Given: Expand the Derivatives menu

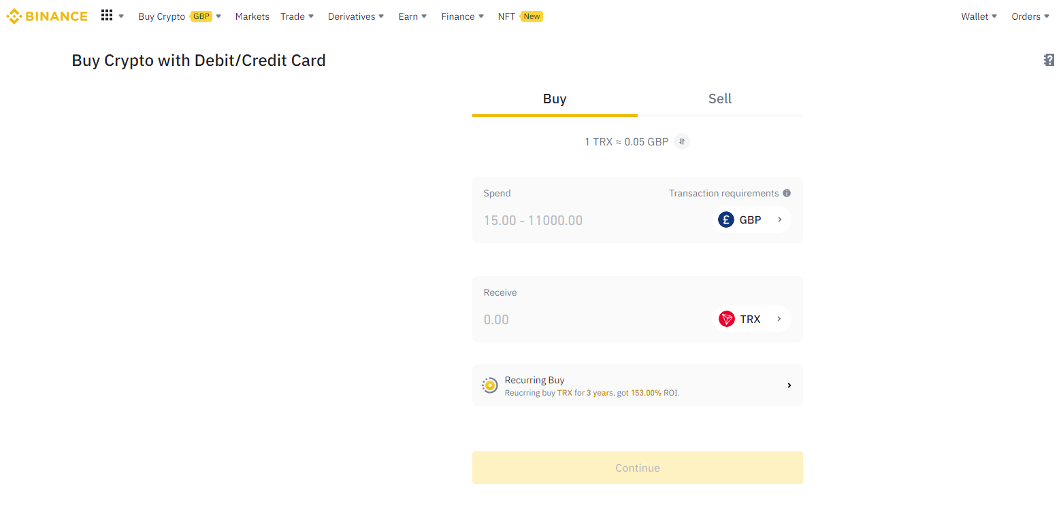Looking at the screenshot, I should coord(355,16).
